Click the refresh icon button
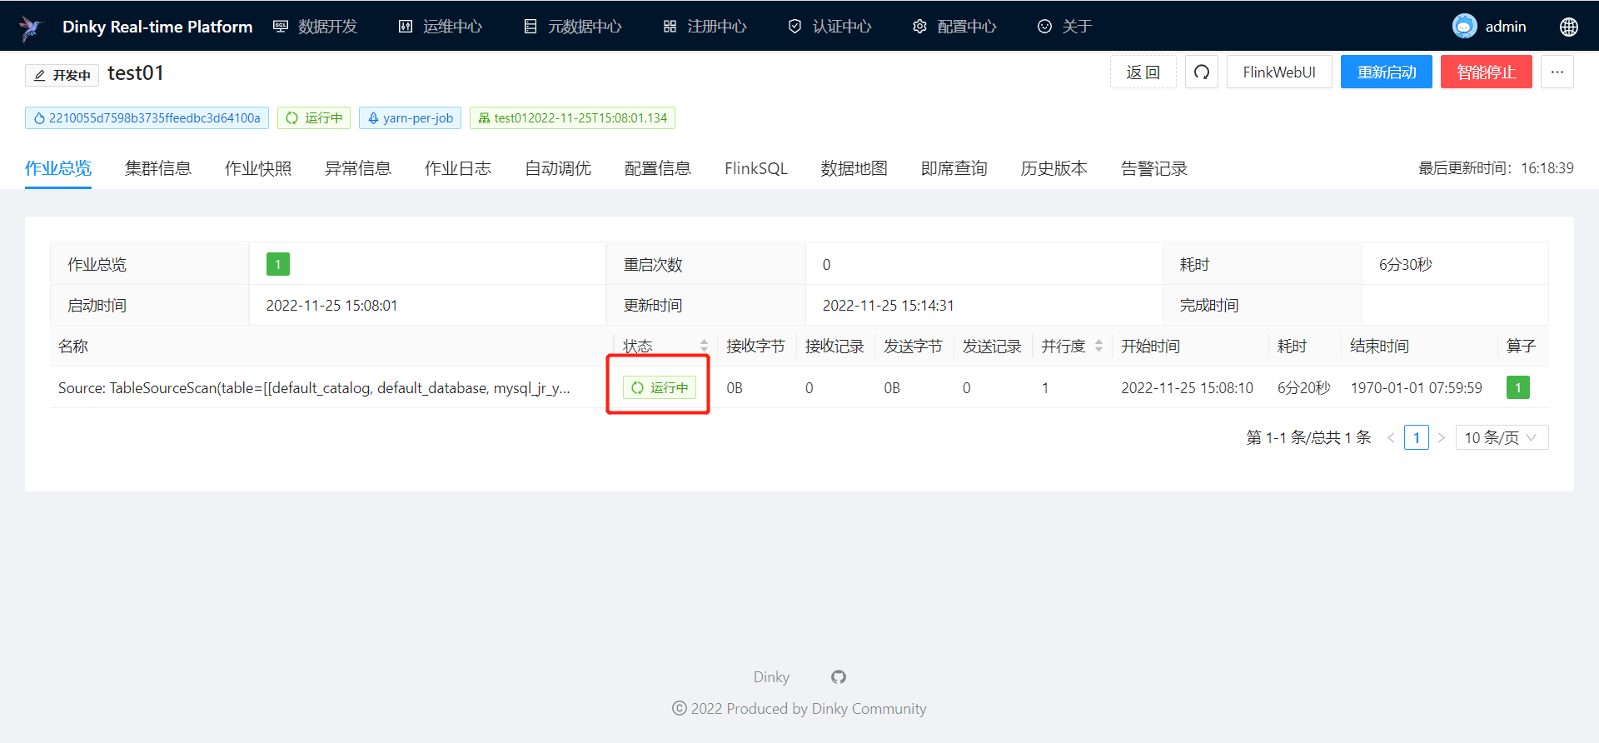This screenshot has width=1599, height=743. tap(1202, 72)
